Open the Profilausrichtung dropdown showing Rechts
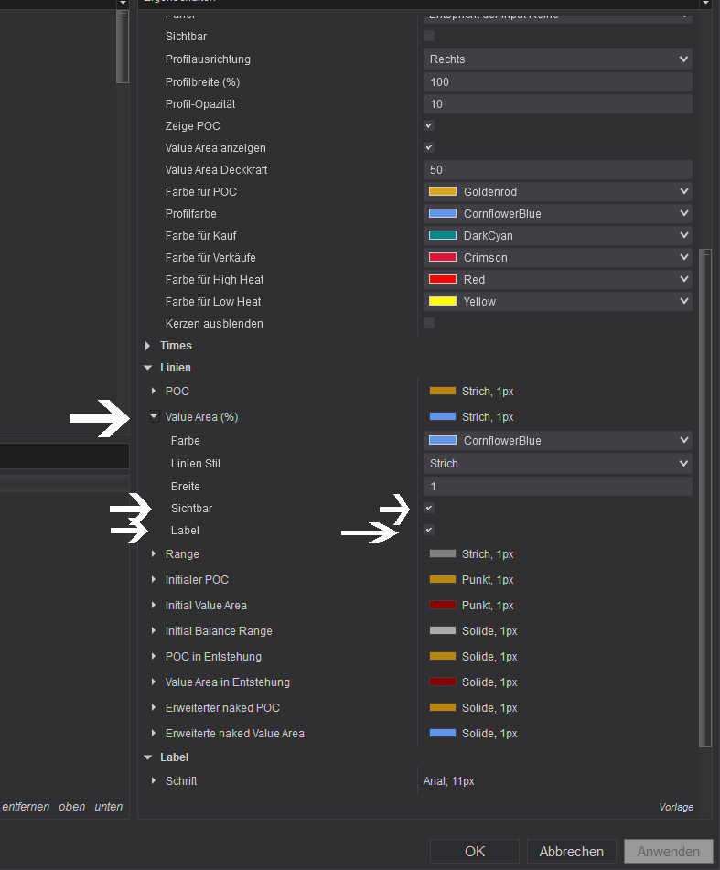 point(558,59)
